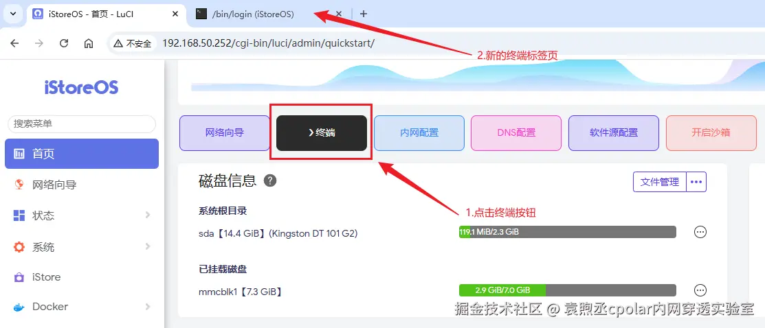Click the browser back arrow icon

point(14,43)
